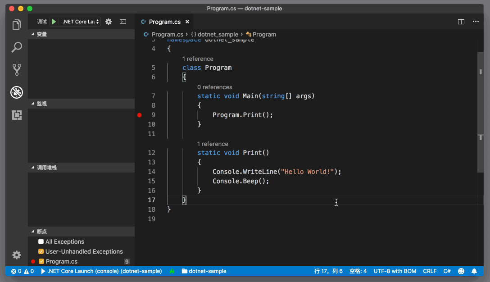Select the Program.cs editor tab

pyautogui.click(x=164, y=22)
